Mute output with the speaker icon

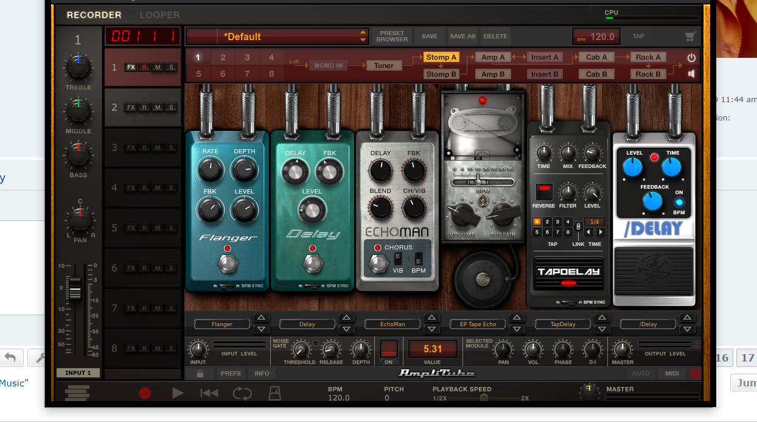pos(691,74)
